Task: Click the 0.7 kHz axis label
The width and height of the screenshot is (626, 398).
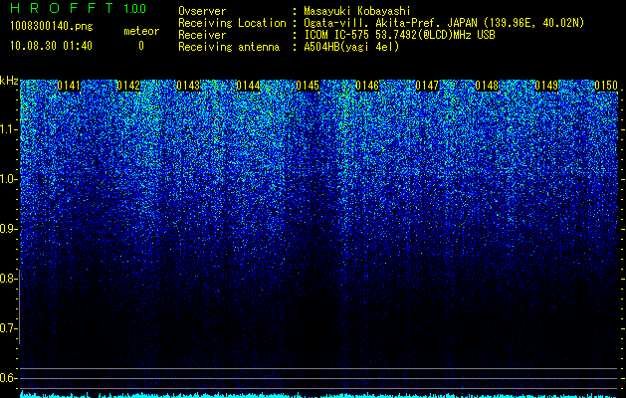Action: (x=7, y=328)
